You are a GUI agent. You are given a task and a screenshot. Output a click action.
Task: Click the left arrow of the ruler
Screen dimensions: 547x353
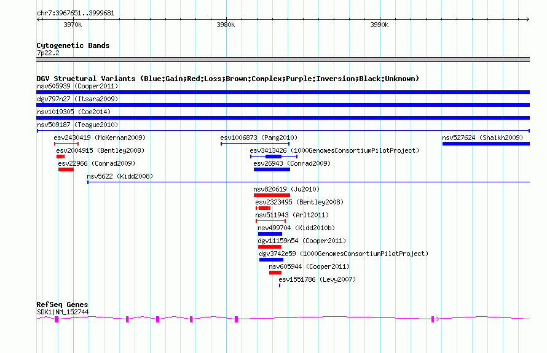pyautogui.click(x=38, y=19)
